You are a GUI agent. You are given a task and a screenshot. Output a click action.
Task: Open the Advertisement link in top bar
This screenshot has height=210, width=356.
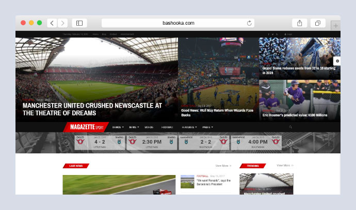tap(127, 34)
